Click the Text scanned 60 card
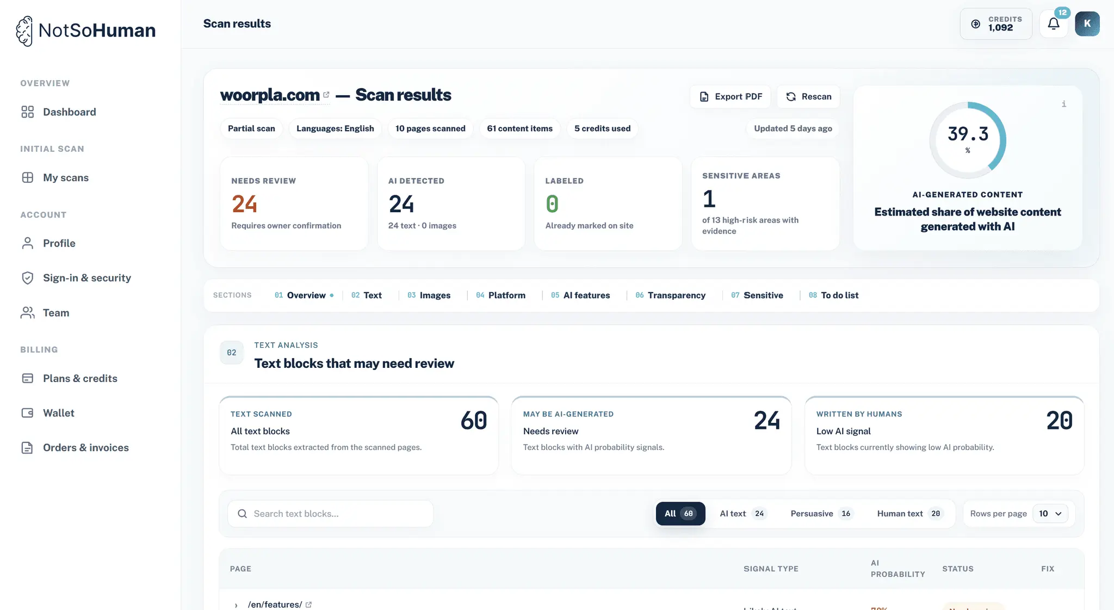The height and width of the screenshot is (610, 1114). tap(358, 435)
